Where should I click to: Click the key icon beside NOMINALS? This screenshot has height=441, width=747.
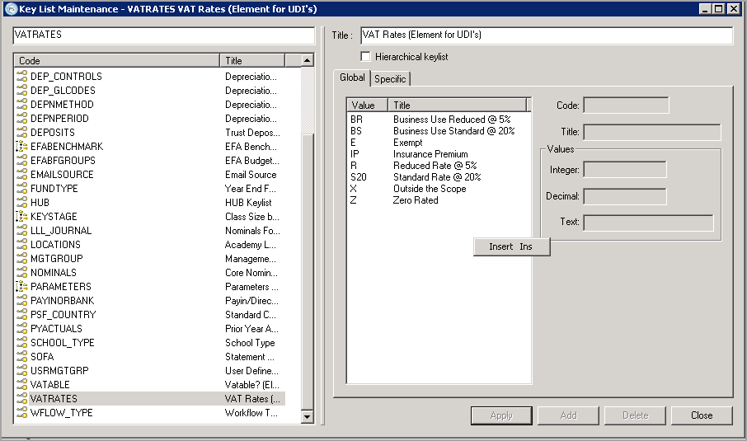click(x=21, y=273)
